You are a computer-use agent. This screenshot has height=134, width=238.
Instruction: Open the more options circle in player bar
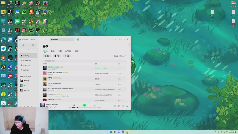(55, 107)
